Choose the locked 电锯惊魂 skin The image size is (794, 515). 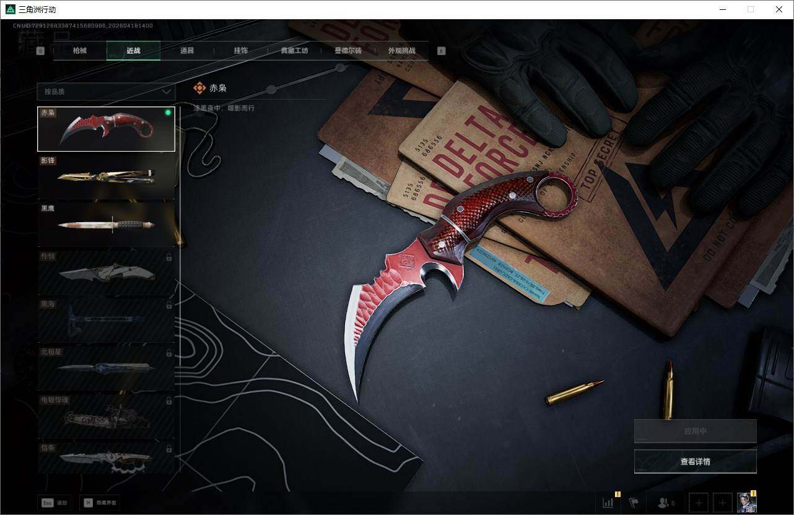pos(106,416)
